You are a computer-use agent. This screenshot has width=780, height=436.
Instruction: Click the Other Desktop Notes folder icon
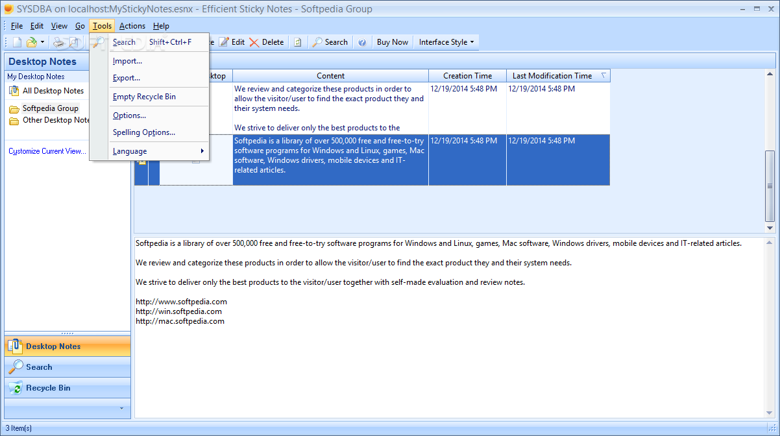pyautogui.click(x=14, y=121)
